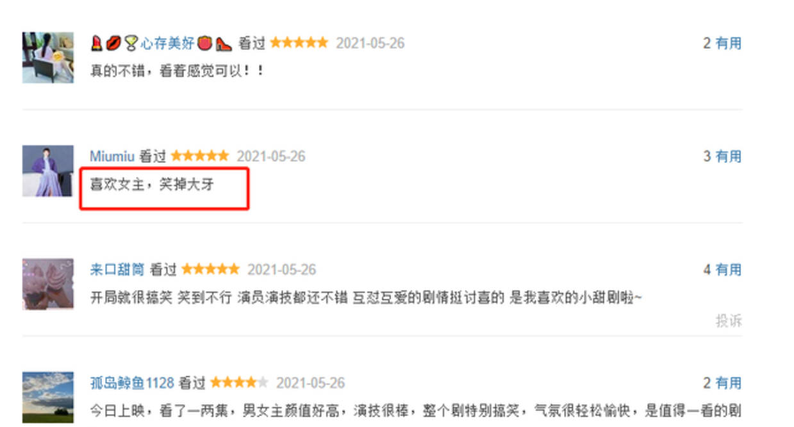The image size is (794, 427).
Task: Open the 心存美好 username link
Action: 167,44
